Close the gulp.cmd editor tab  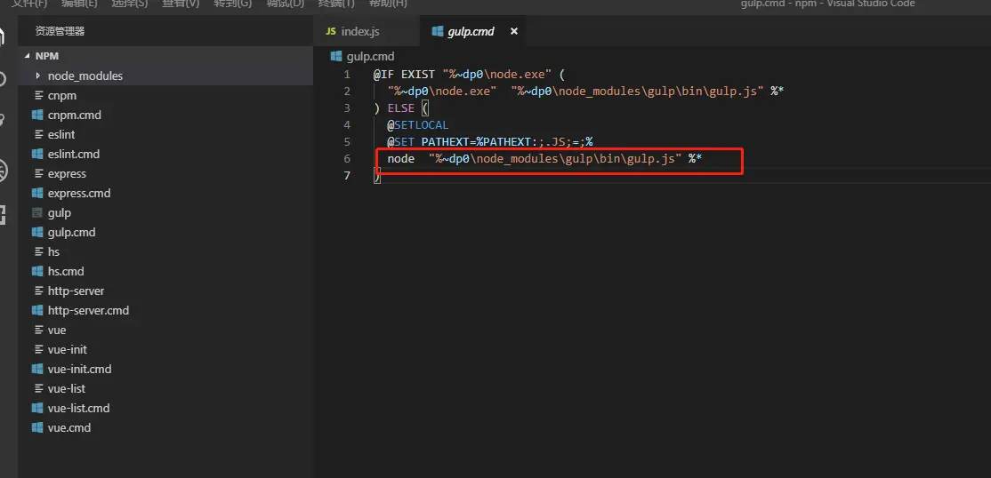pyautogui.click(x=514, y=32)
